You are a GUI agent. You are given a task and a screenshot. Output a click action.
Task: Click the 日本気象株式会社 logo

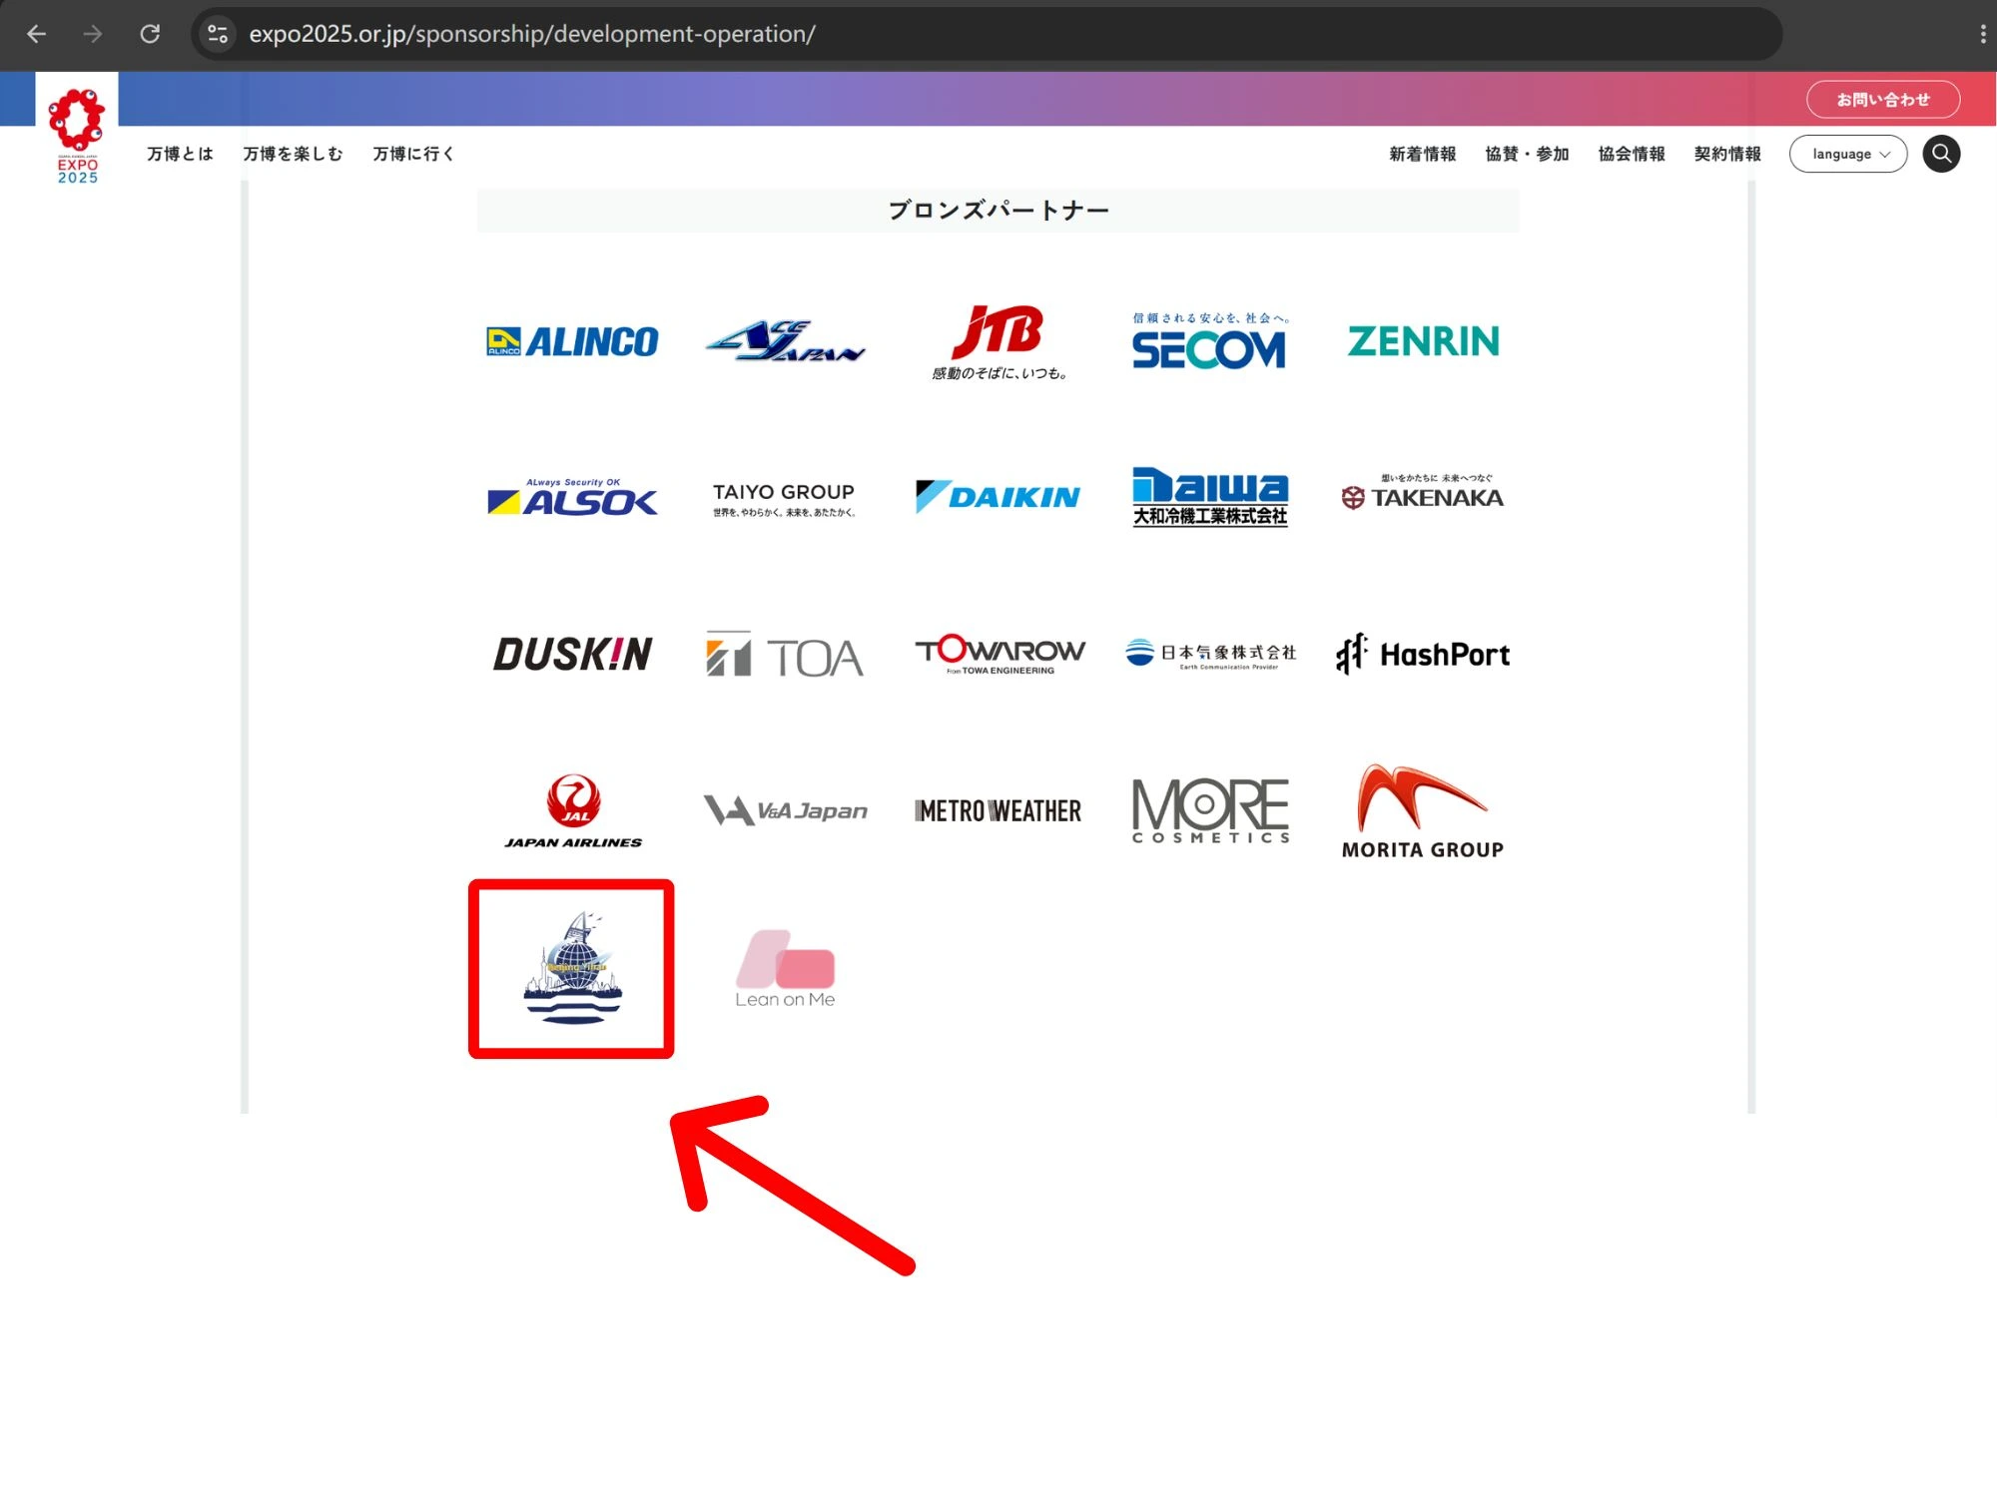1210,654
